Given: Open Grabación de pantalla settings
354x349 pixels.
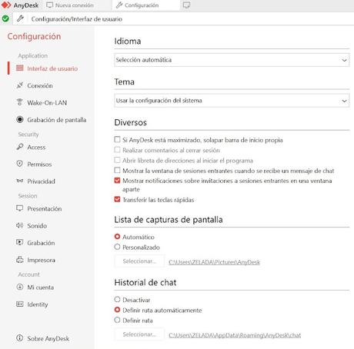Looking at the screenshot, I should tap(56, 120).
